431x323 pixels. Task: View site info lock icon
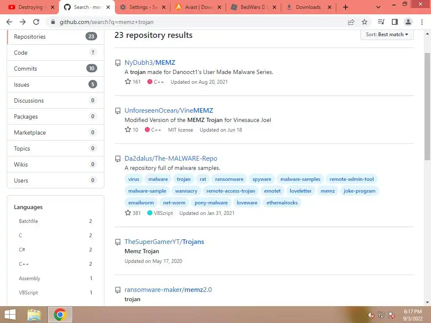pyautogui.click(x=53, y=22)
